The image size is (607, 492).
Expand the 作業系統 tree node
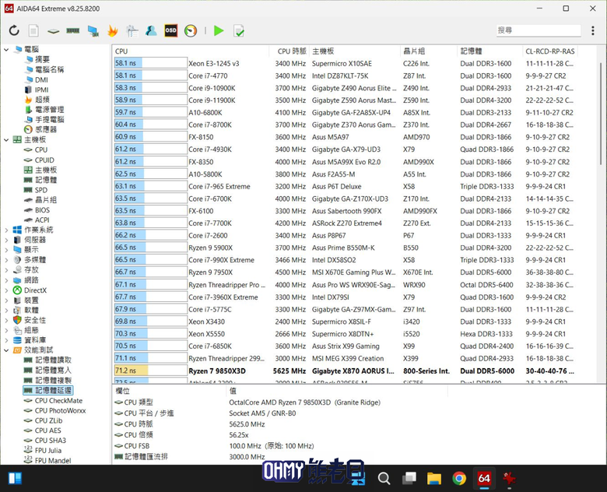(6, 230)
